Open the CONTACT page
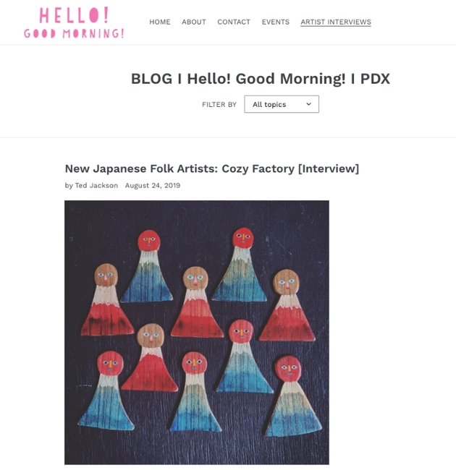The image size is (456, 470). pyautogui.click(x=234, y=22)
